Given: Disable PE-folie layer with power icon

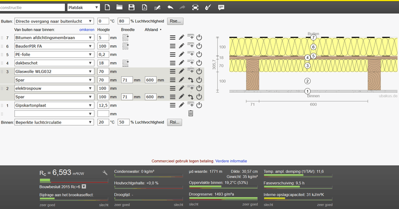Looking at the screenshot, I should click(x=199, y=54).
